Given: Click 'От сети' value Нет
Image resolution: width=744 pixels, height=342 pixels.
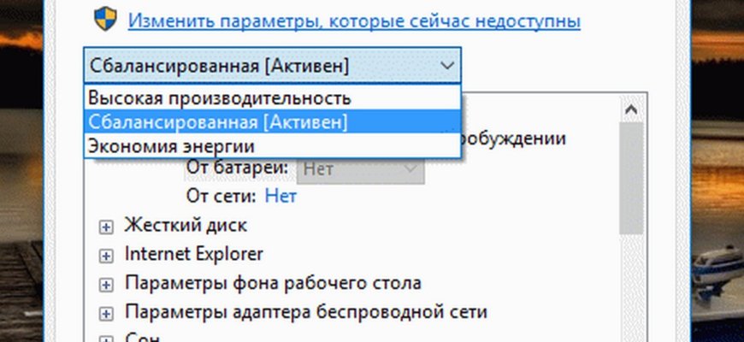Looking at the screenshot, I should tap(280, 196).
